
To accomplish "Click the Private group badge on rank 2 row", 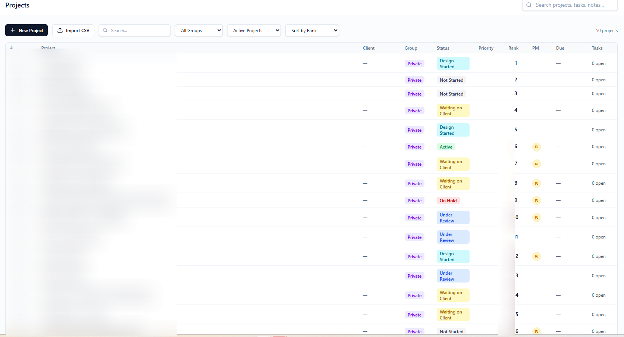I will click(x=414, y=80).
